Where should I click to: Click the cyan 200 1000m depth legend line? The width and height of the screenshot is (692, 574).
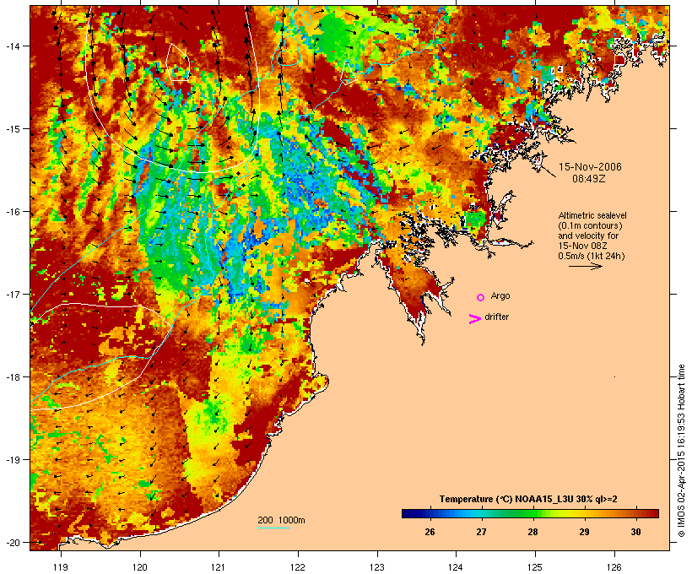pyautogui.click(x=274, y=528)
